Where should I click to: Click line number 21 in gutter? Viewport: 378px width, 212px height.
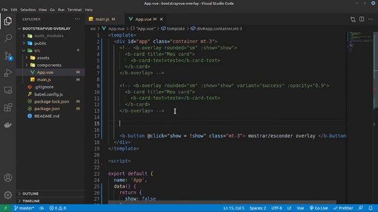(x=97, y=161)
